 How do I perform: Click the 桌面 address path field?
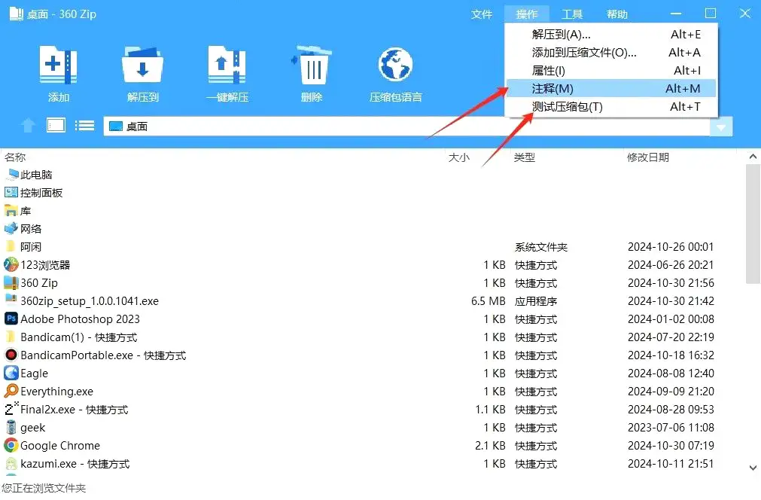(x=406, y=127)
